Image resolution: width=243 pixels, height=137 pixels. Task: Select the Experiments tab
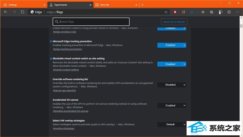(x=70, y=5)
